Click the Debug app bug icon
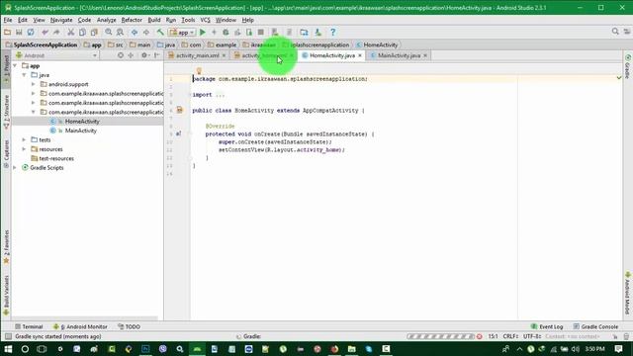Viewport: 633px width, 356px height. tap(226, 32)
